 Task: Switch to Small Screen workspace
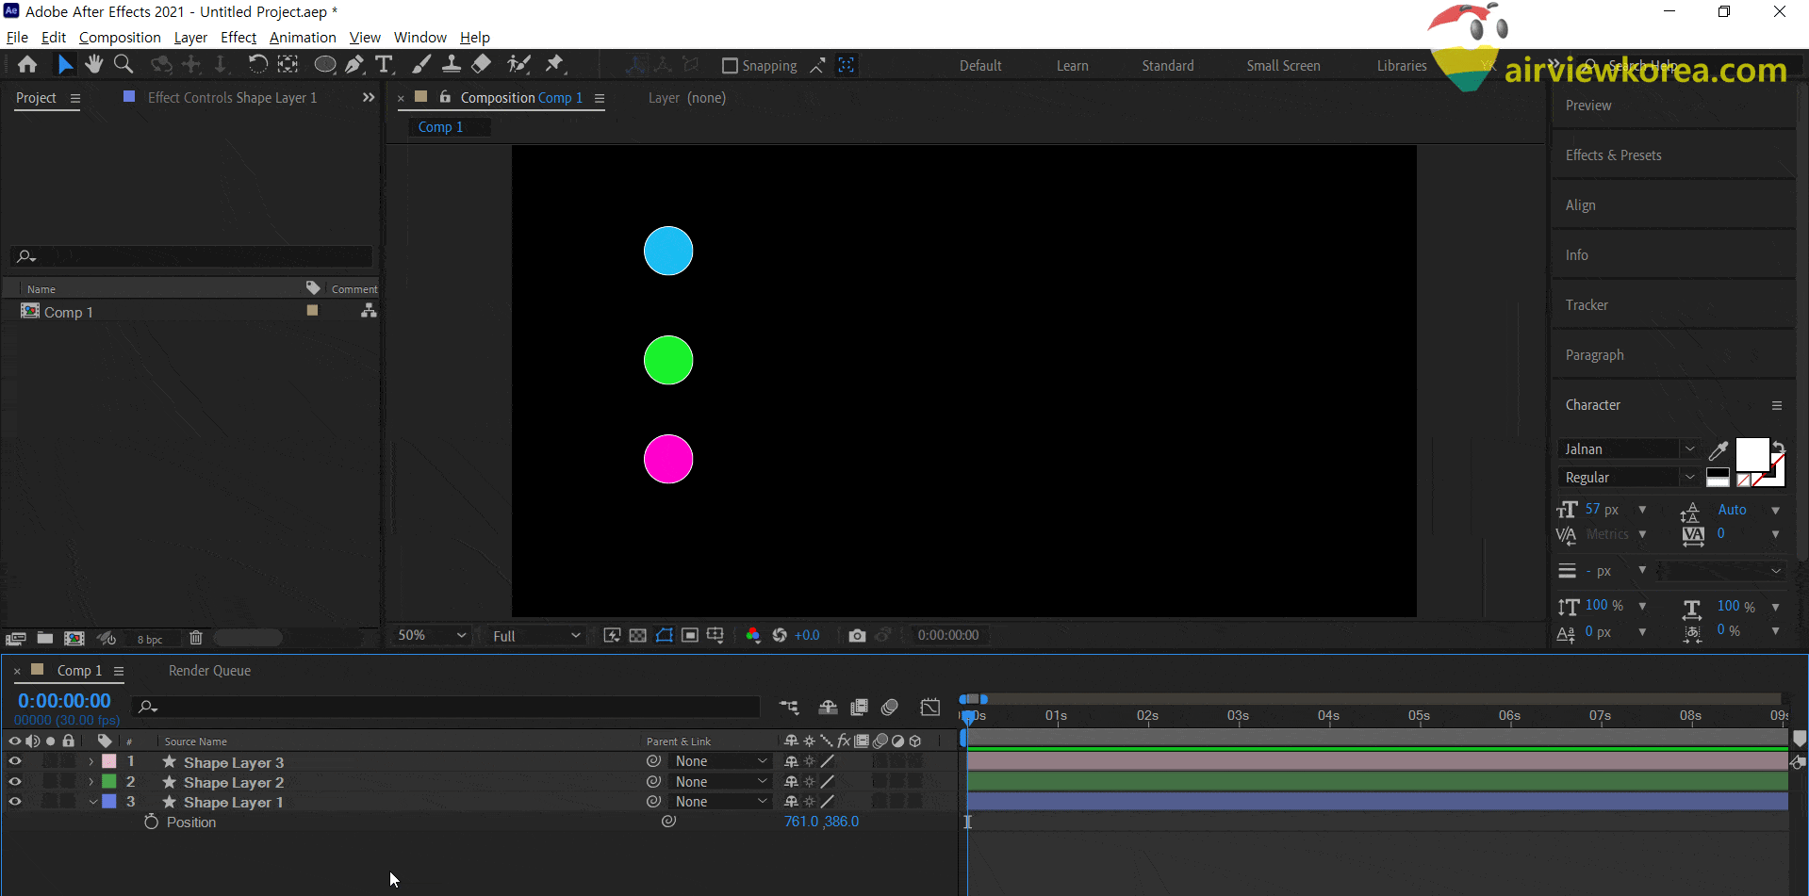coord(1283,66)
